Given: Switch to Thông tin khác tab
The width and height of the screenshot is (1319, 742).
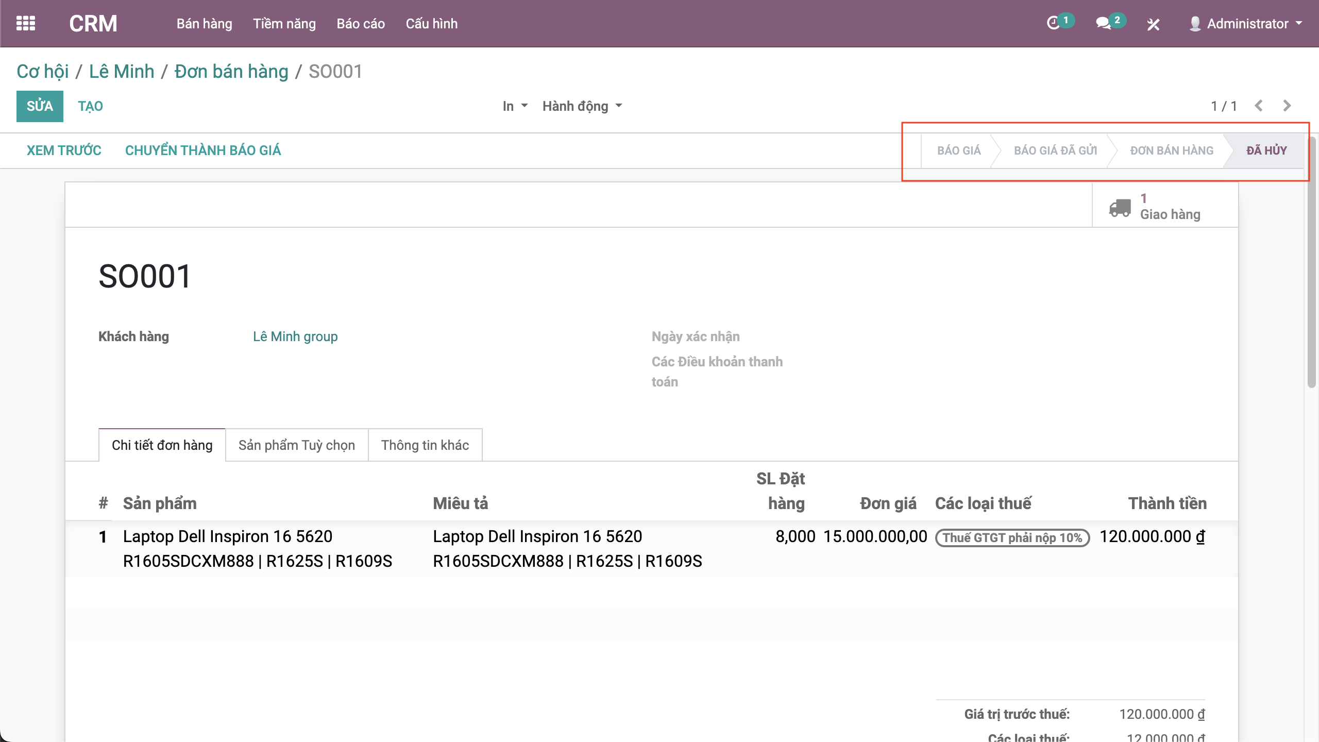Looking at the screenshot, I should [425, 445].
